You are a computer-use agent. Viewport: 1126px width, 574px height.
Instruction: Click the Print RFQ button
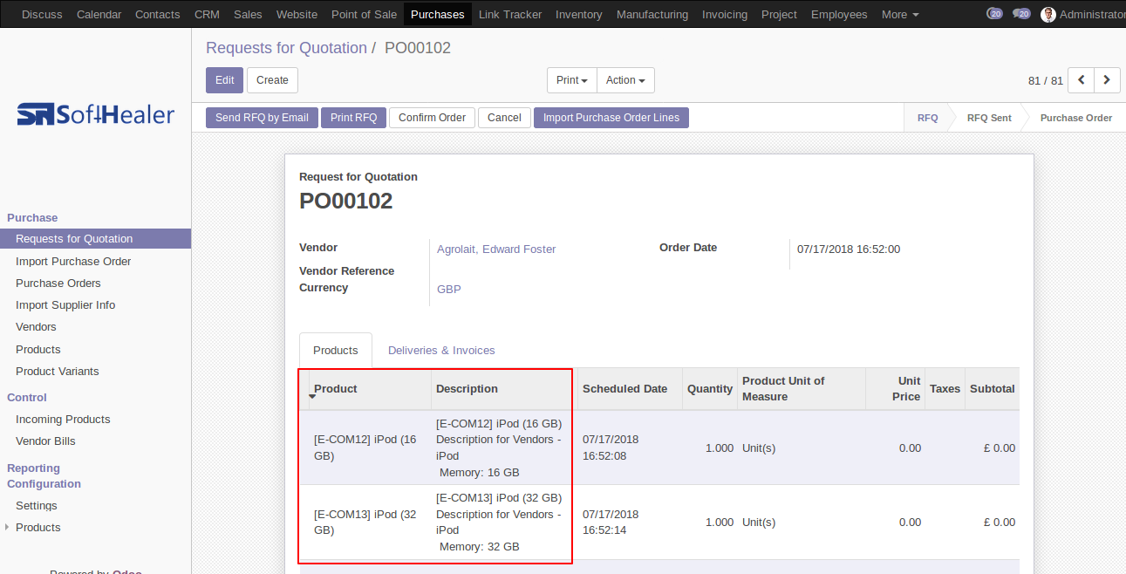[x=353, y=118]
